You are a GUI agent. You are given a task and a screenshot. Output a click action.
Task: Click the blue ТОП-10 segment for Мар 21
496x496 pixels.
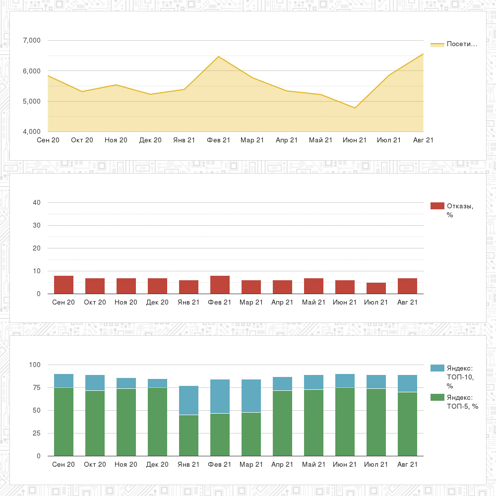tap(251, 396)
